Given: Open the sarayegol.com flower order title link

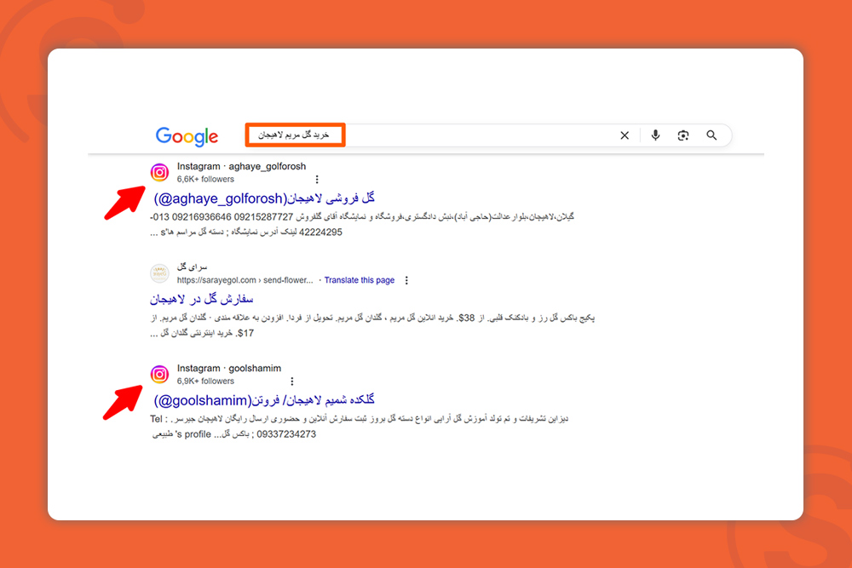Looking at the screenshot, I should [202, 299].
